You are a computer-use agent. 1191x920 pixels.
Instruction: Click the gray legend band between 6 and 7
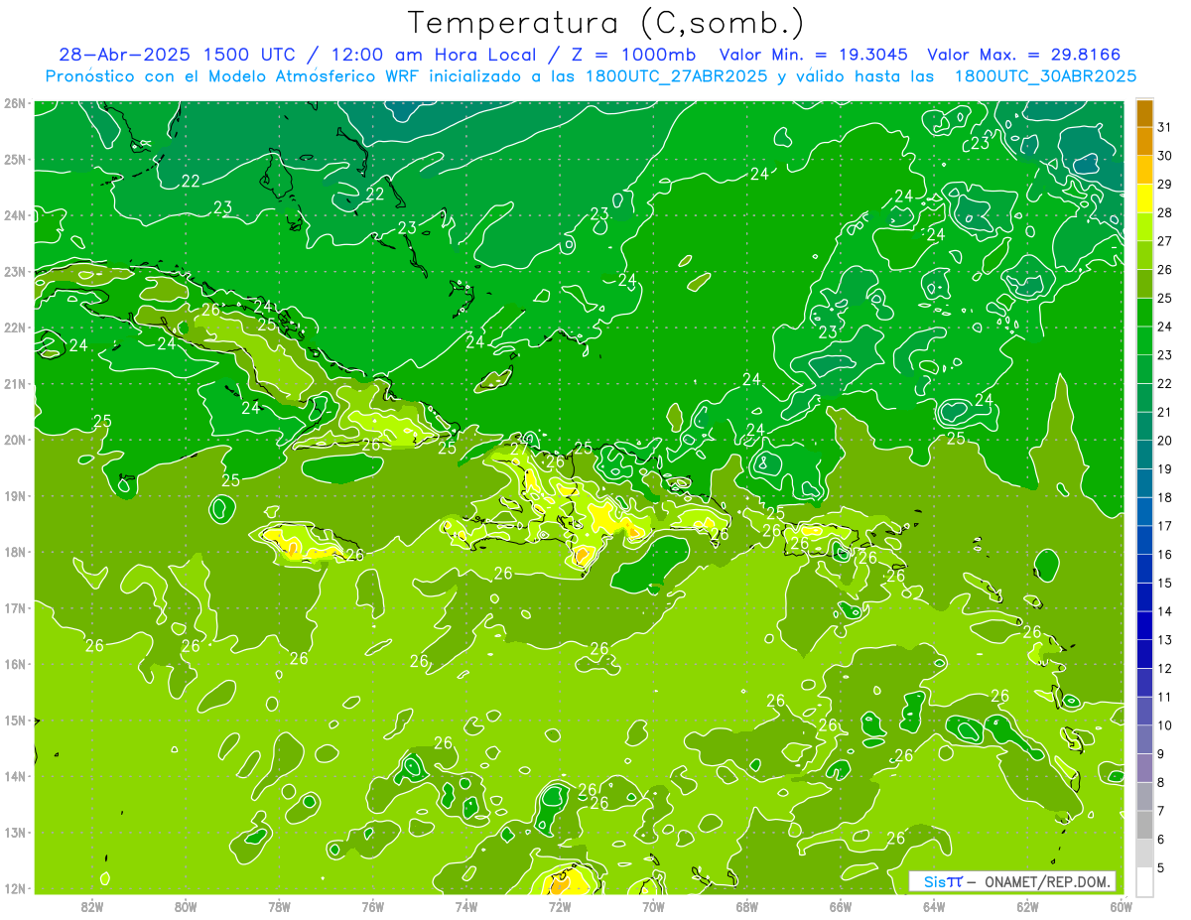1144,825
